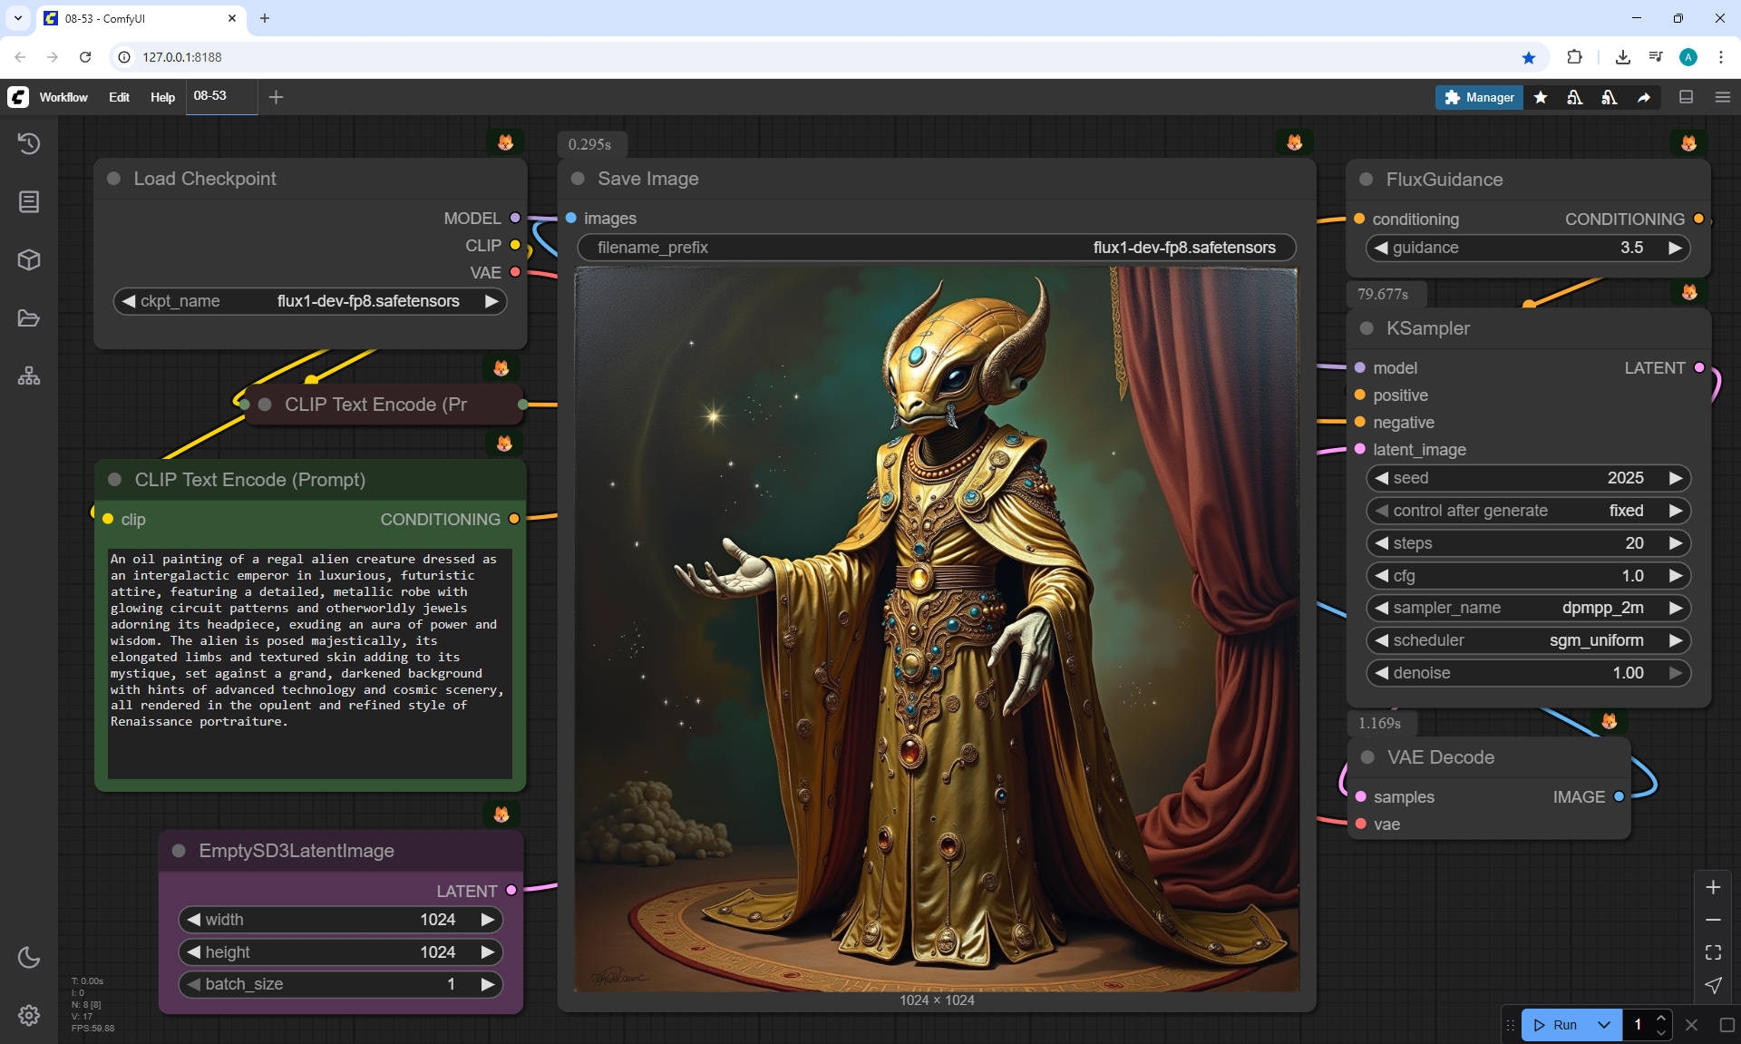Screen dimensions: 1741x1044
Task: Click fit view icon on canvas controls
Action: [1713, 952]
